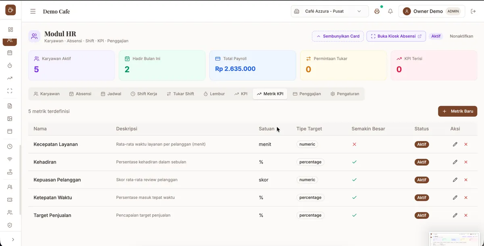Open the shield check icon in sidebar
Screen dimensions: 484x246
point(10,225)
